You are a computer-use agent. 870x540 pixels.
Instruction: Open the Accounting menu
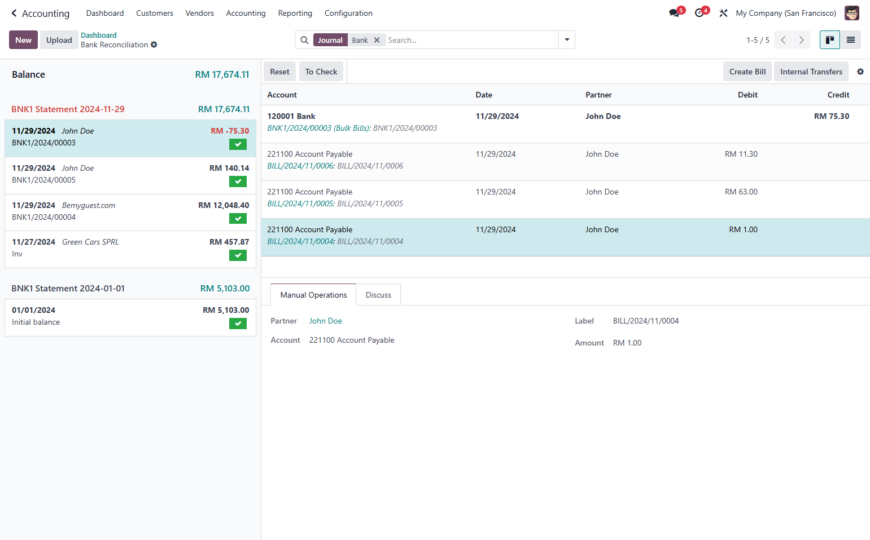click(246, 13)
